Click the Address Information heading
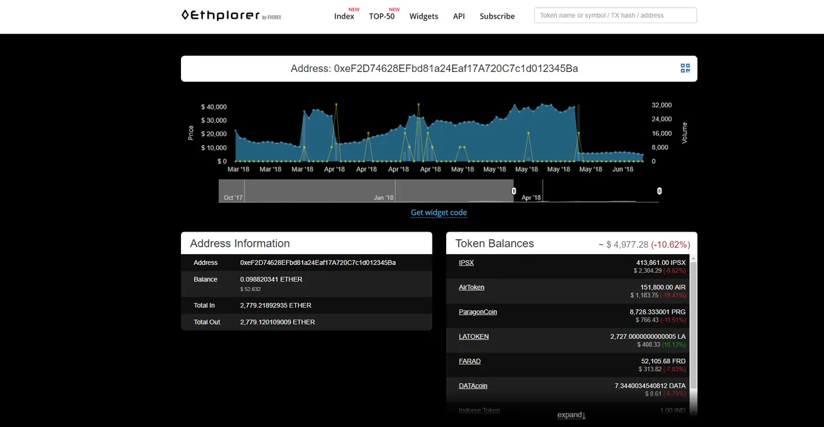This screenshot has height=427, width=824. tap(240, 244)
